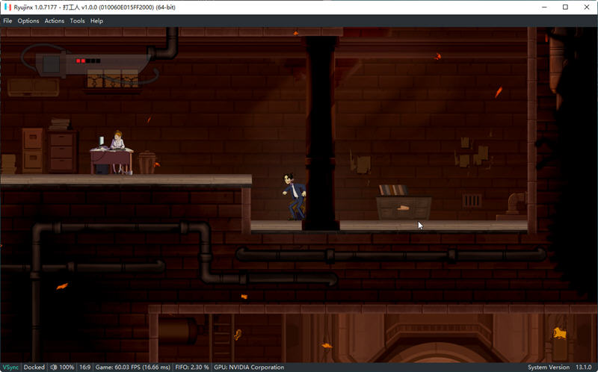Toggle Docked mode in the status bar
The image size is (598, 372).
point(34,367)
